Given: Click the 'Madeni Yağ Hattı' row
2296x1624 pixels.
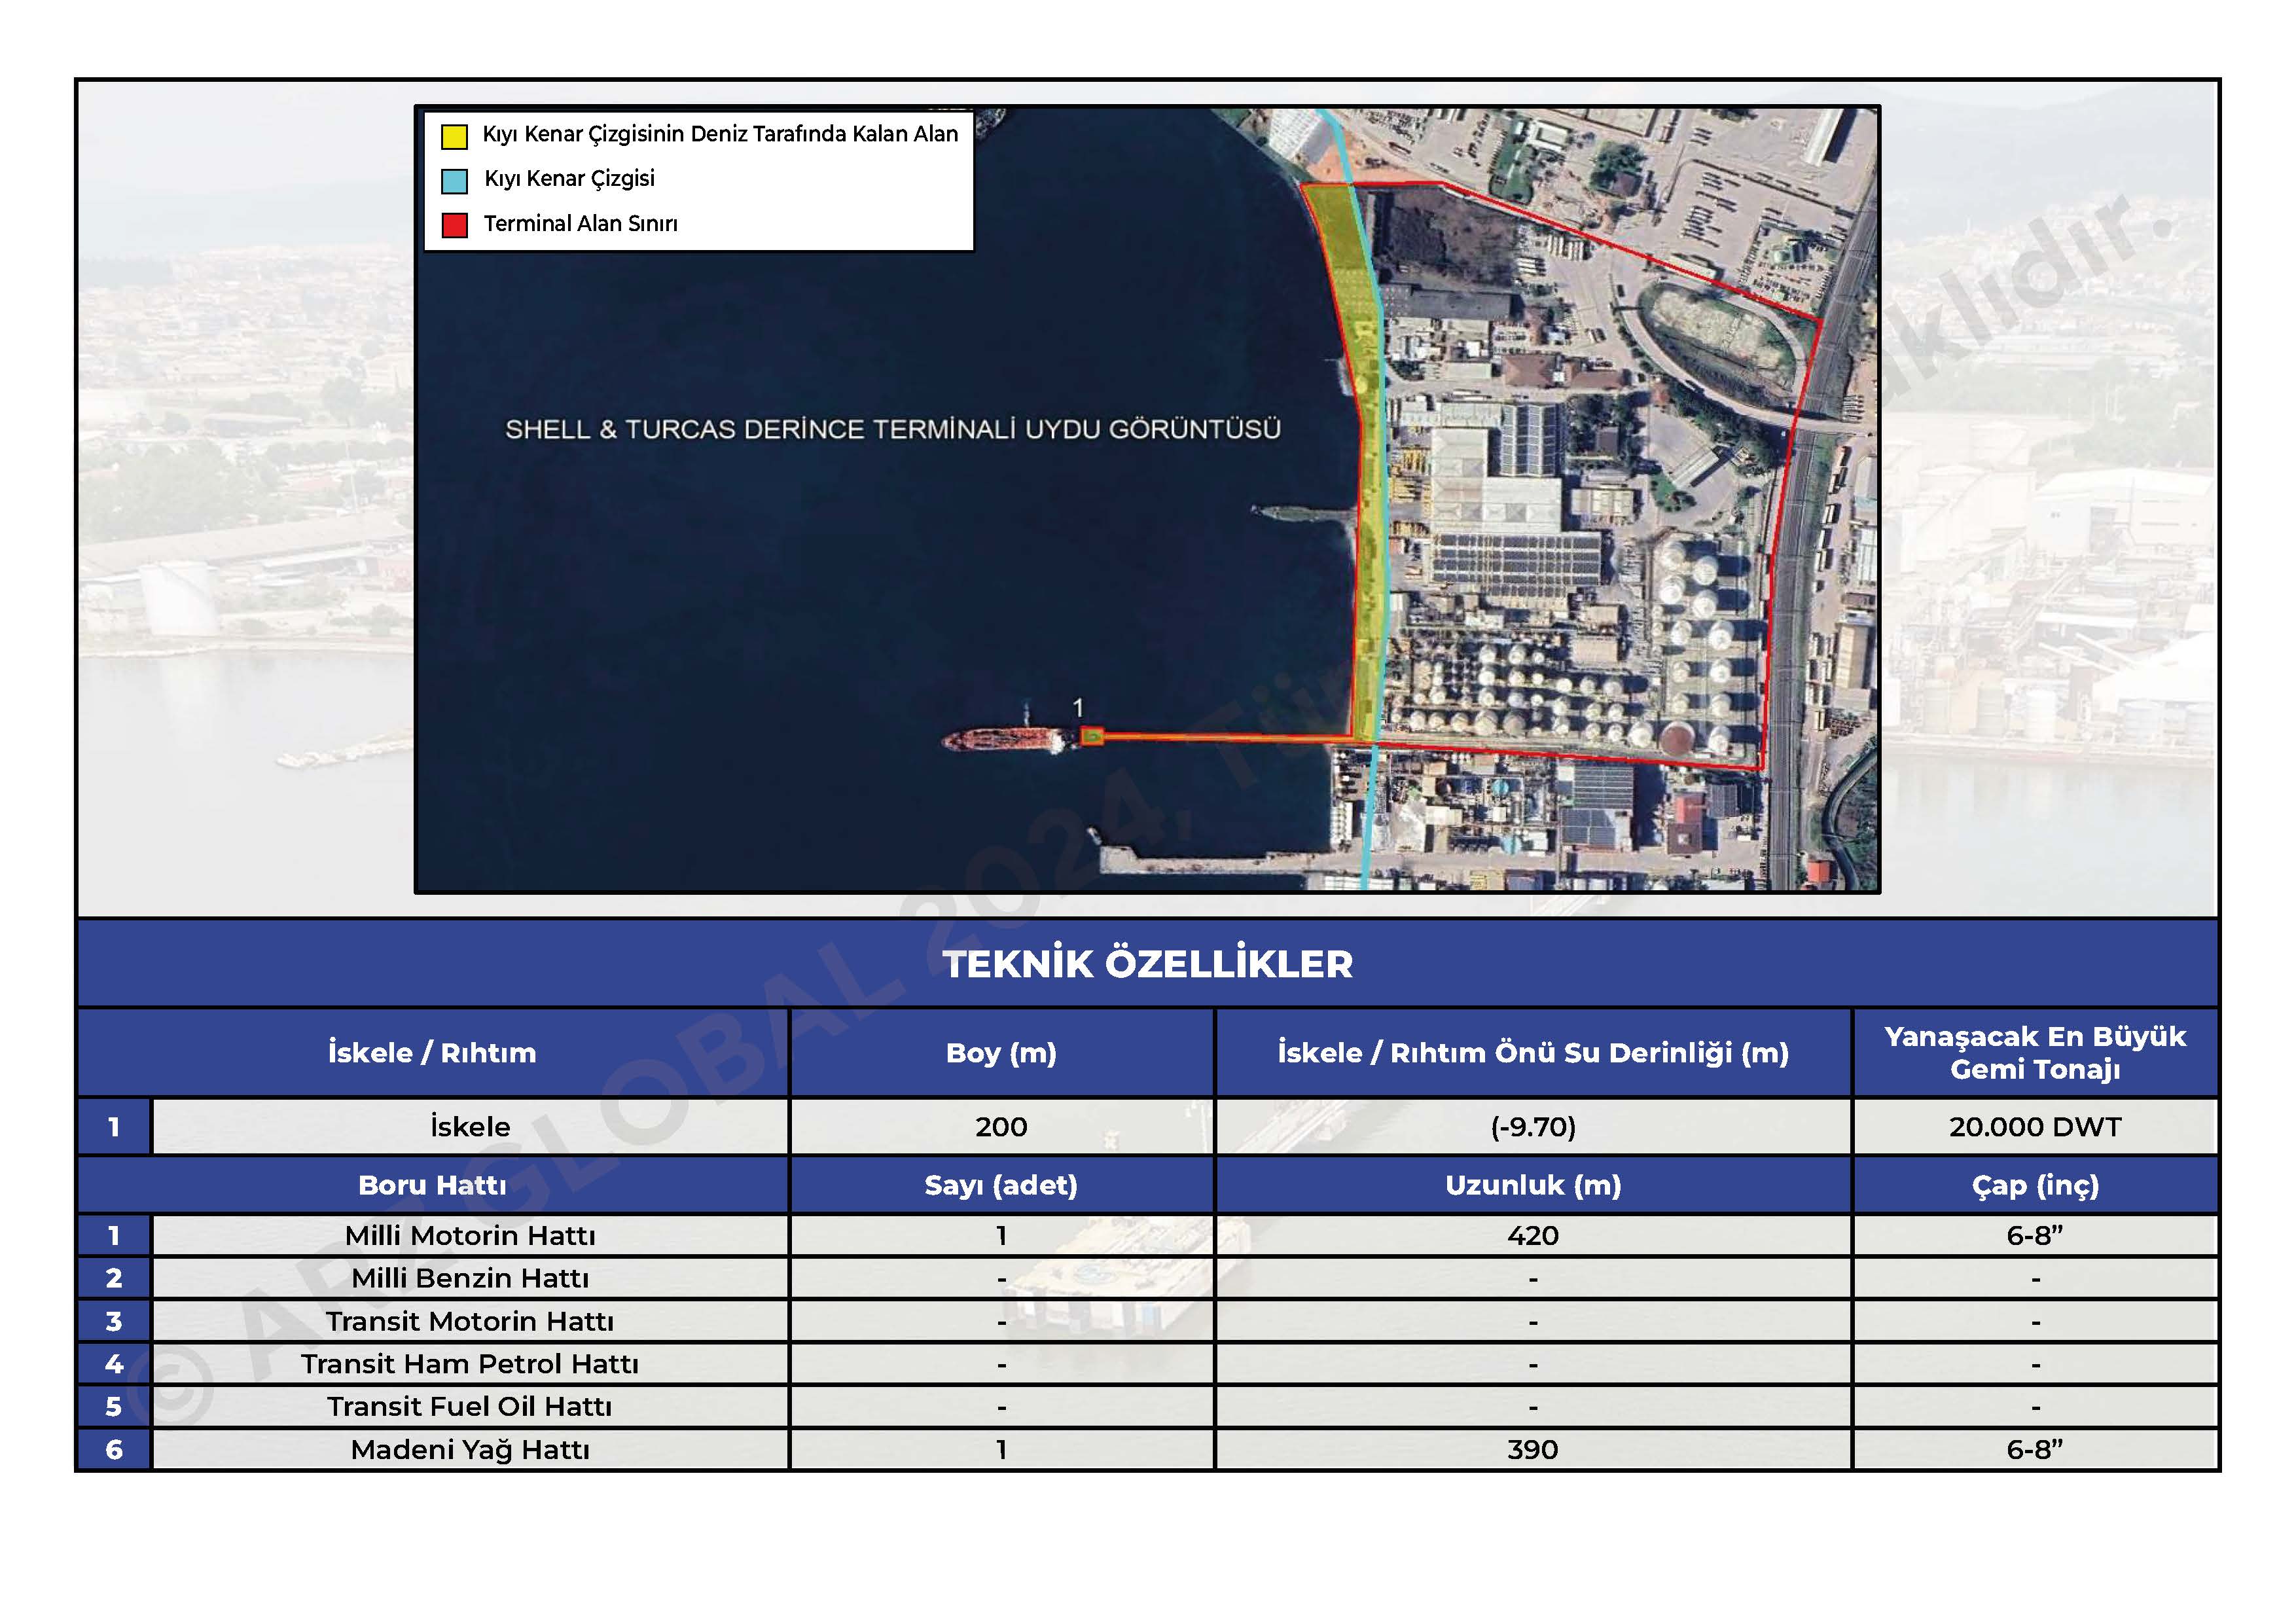Looking at the screenshot, I should [x=470, y=1450].
